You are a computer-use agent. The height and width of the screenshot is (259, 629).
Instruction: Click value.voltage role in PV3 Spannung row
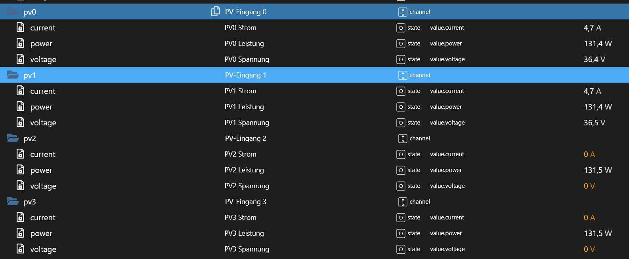pyautogui.click(x=447, y=249)
